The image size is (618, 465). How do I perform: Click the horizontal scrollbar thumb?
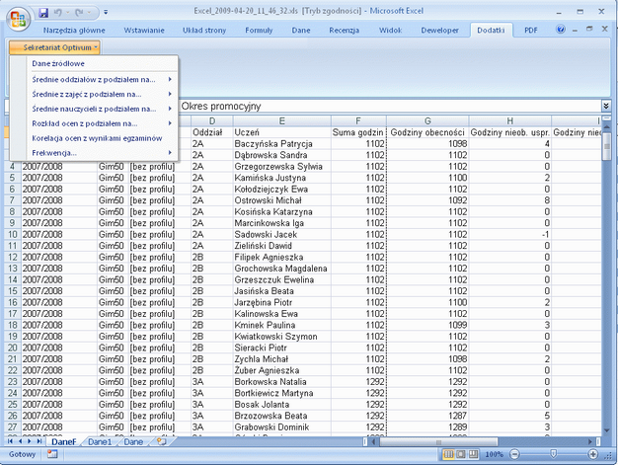point(438,441)
